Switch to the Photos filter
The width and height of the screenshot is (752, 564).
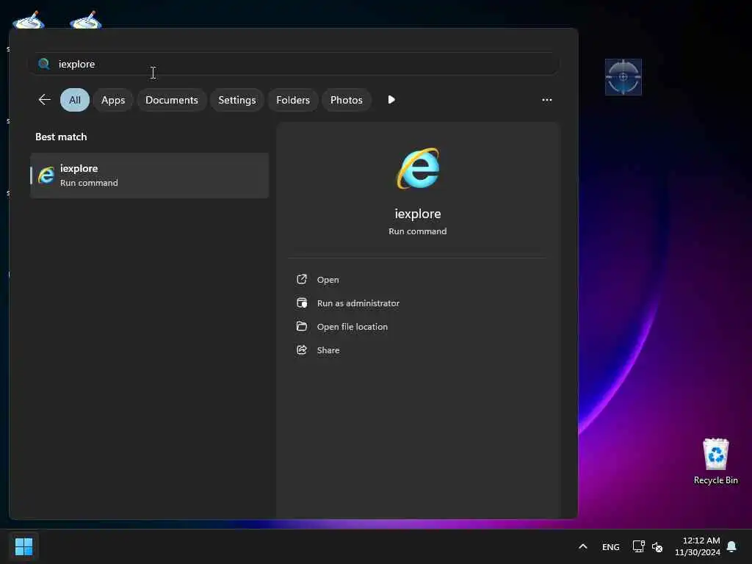pyautogui.click(x=347, y=100)
